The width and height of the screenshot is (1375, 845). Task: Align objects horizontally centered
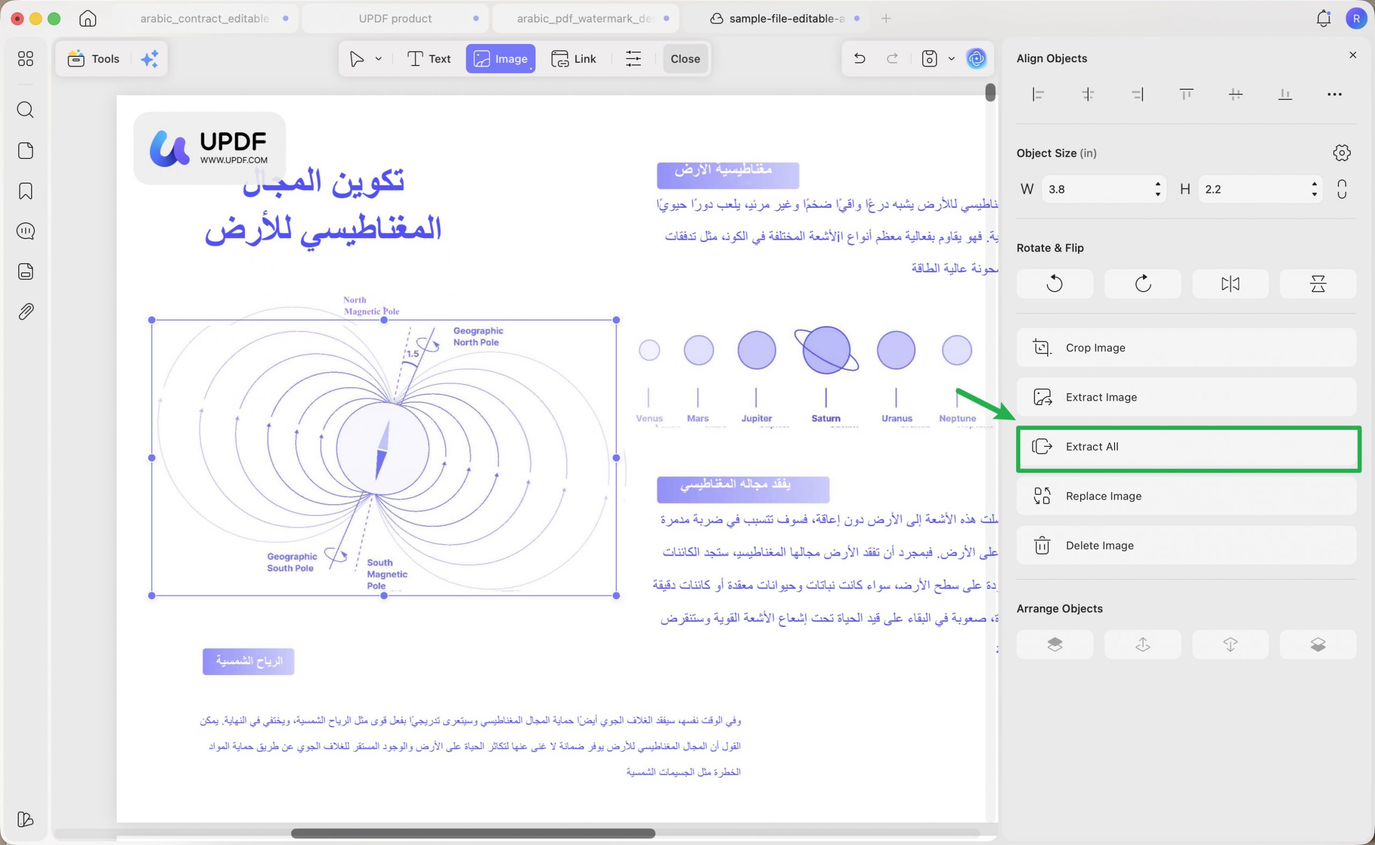1088,95
